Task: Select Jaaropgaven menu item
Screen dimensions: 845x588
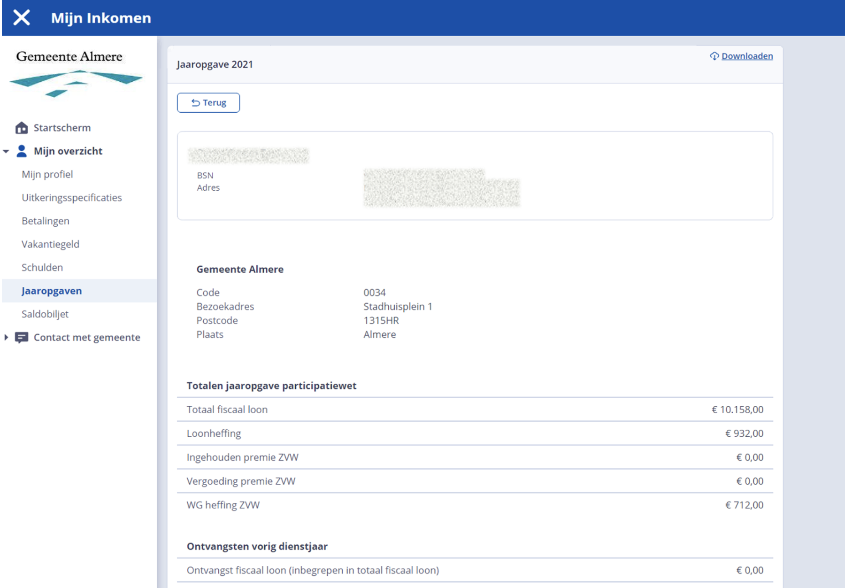Action: pos(52,291)
